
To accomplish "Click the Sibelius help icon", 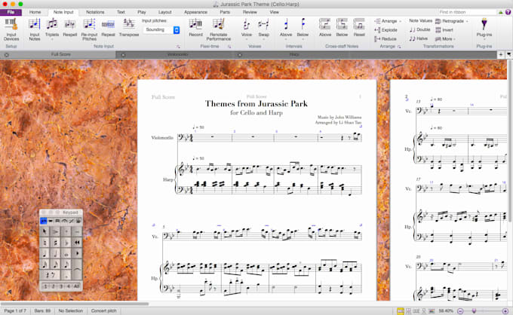I will (508, 12).
